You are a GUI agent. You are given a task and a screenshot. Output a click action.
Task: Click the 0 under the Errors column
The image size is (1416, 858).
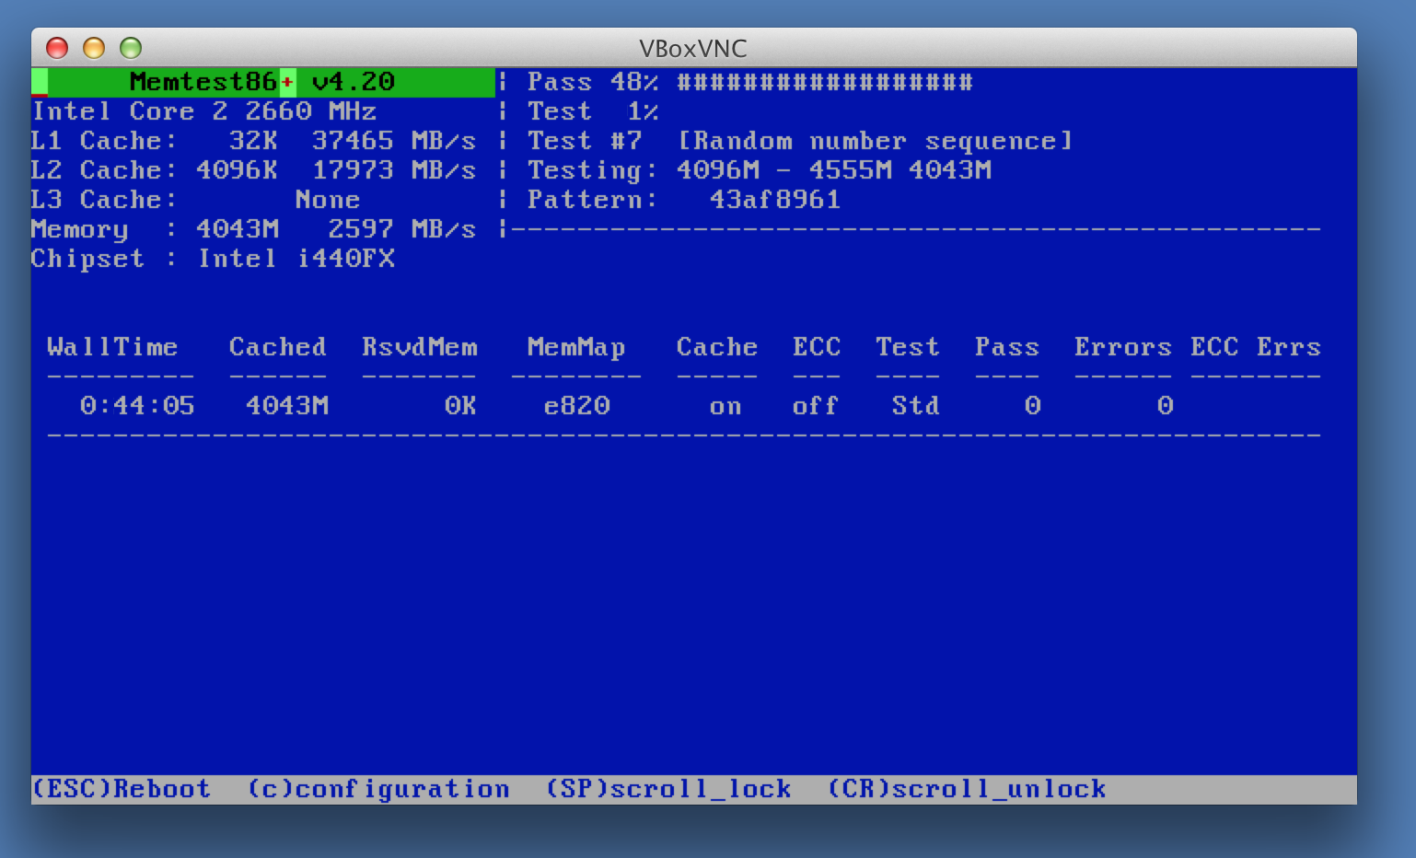(x=1165, y=406)
